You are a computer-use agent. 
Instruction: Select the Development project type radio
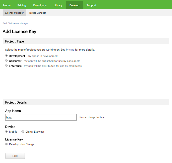coord(7,56)
